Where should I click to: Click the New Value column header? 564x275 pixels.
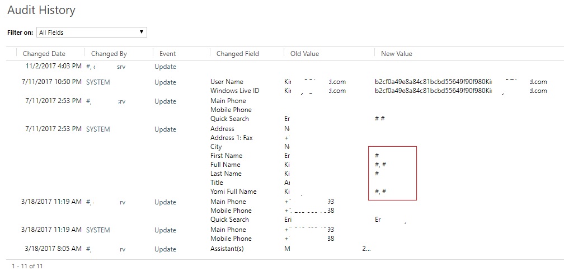tap(396, 54)
